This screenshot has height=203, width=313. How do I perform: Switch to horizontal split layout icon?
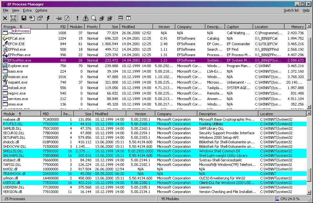point(120,18)
